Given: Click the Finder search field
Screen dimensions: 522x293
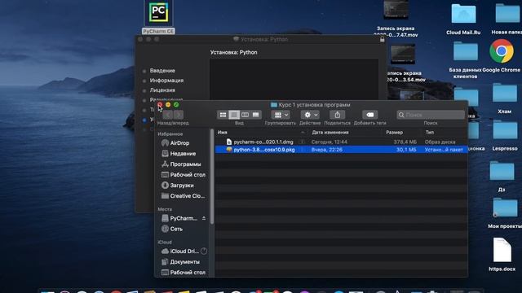Looking at the screenshot, I should pos(431,115).
